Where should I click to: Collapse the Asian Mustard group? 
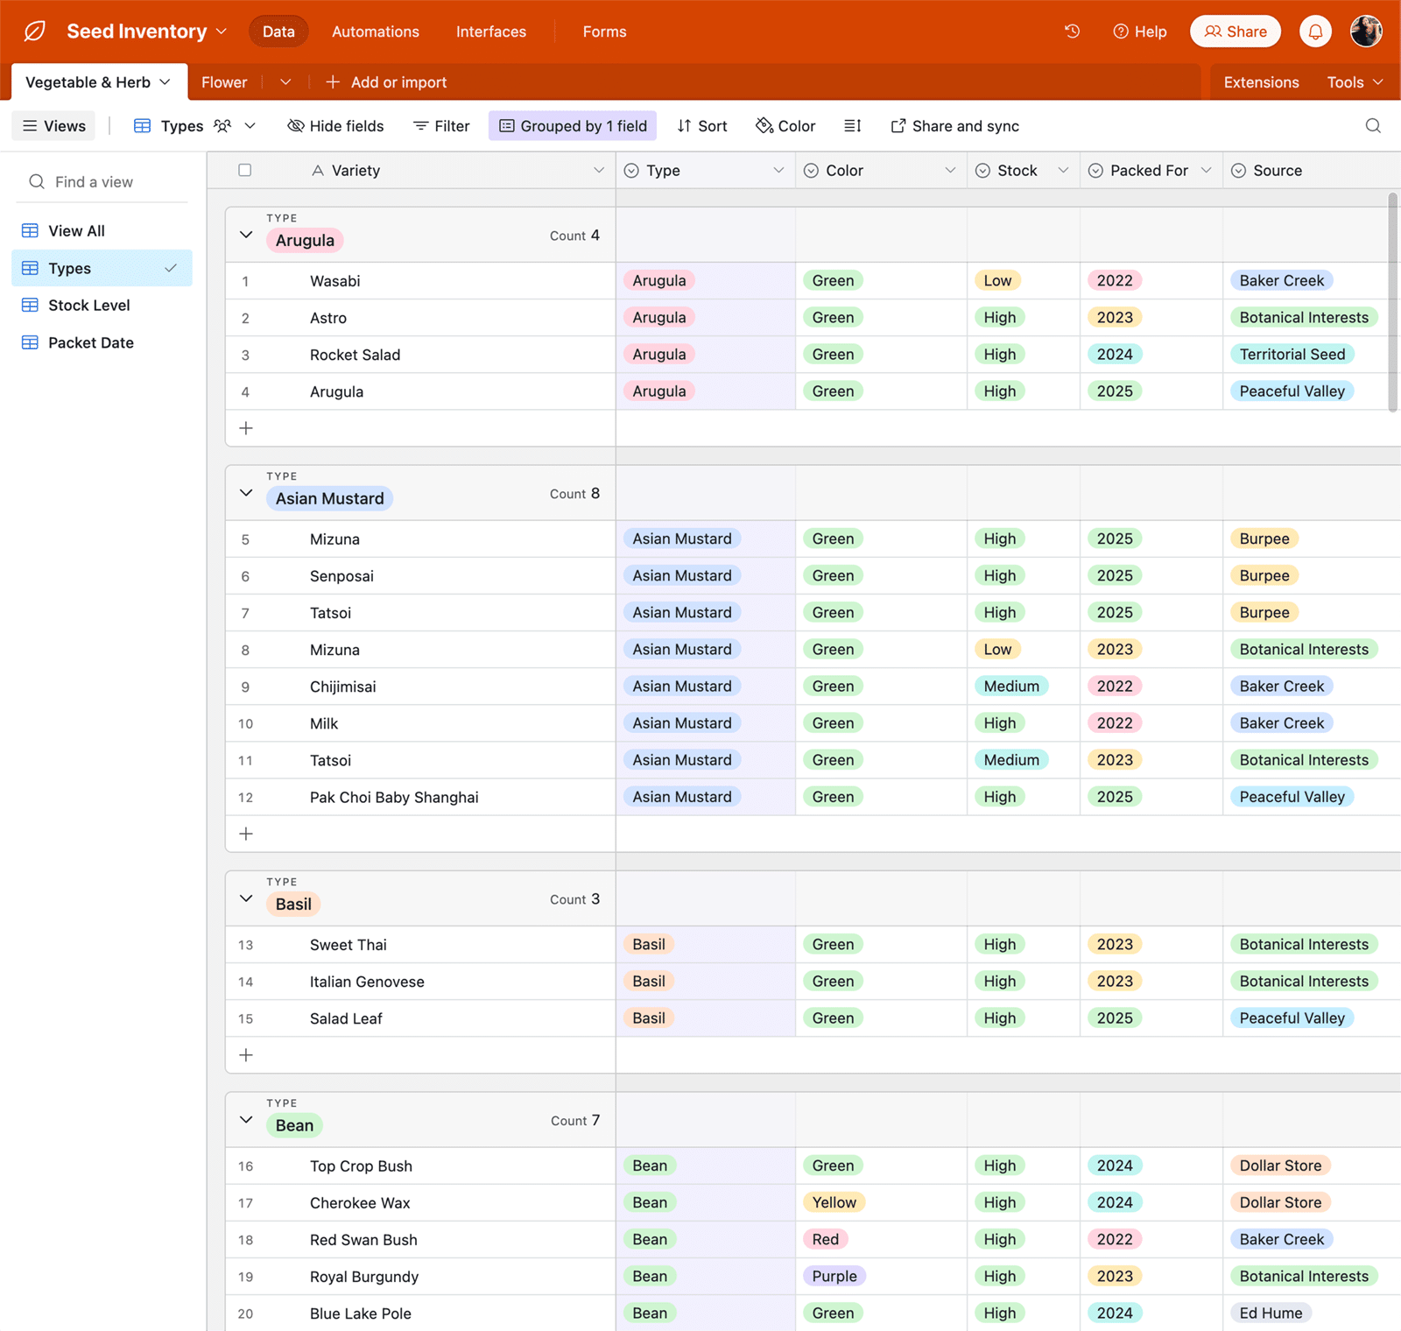(246, 493)
